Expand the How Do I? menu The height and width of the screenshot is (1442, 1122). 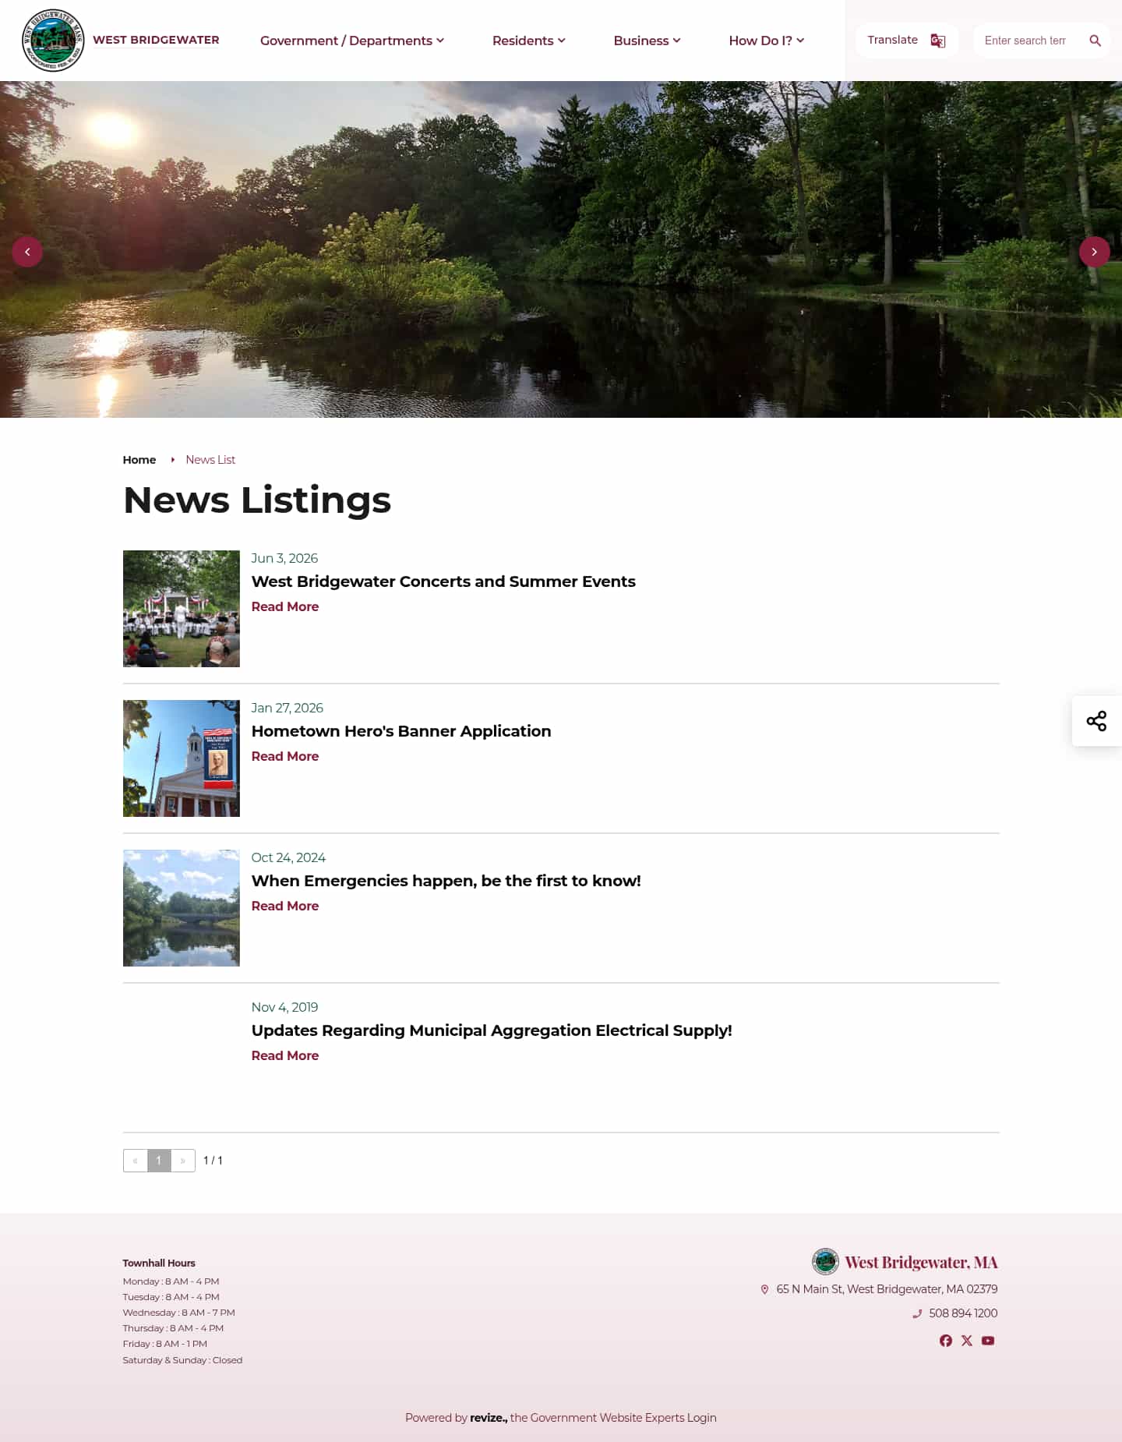(767, 41)
